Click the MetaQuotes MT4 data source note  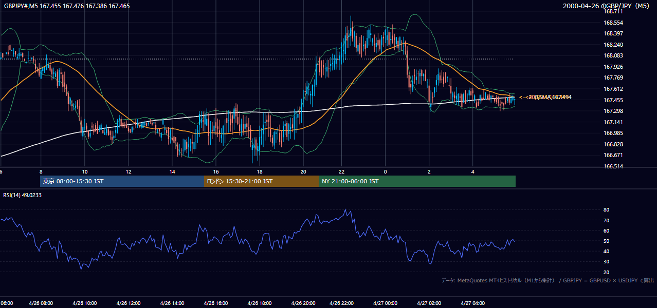click(x=547, y=280)
